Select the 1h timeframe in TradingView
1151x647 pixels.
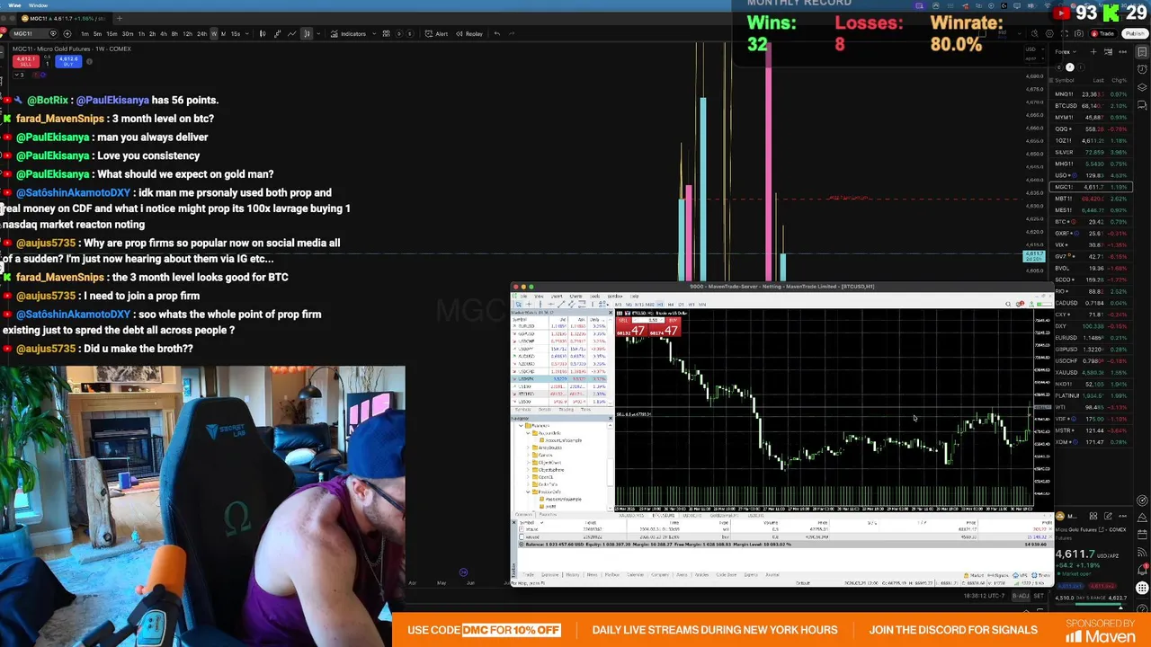(x=141, y=33)
